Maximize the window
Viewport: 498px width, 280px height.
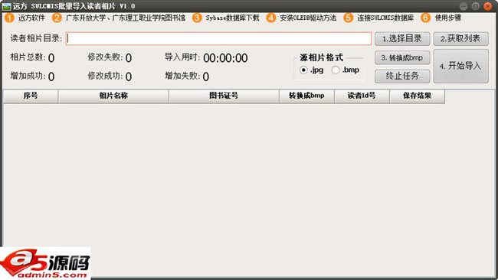pyautogui.click(x=476, y=6)
